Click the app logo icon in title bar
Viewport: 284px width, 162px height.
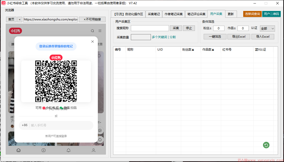pyautogui.click(x=4, y=3)
